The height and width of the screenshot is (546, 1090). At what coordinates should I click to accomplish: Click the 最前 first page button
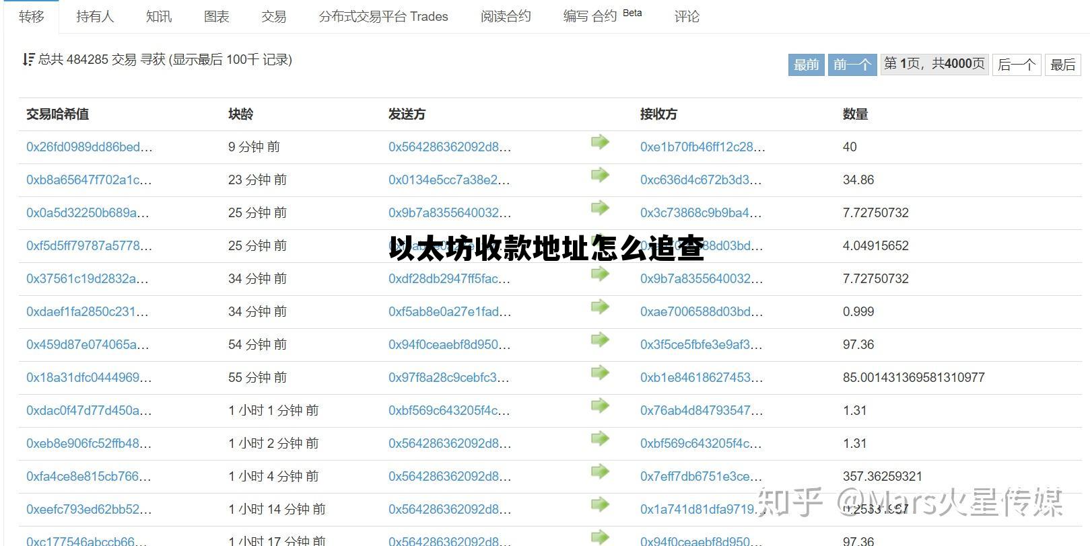(x=806, y=65)
